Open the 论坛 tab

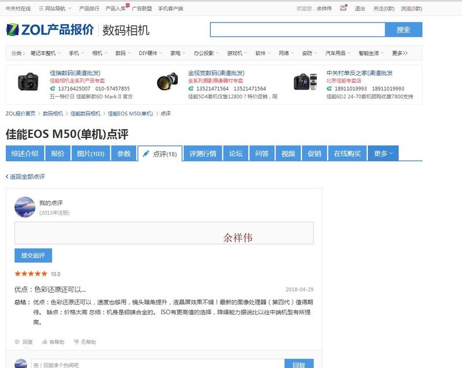click(236, 153)
